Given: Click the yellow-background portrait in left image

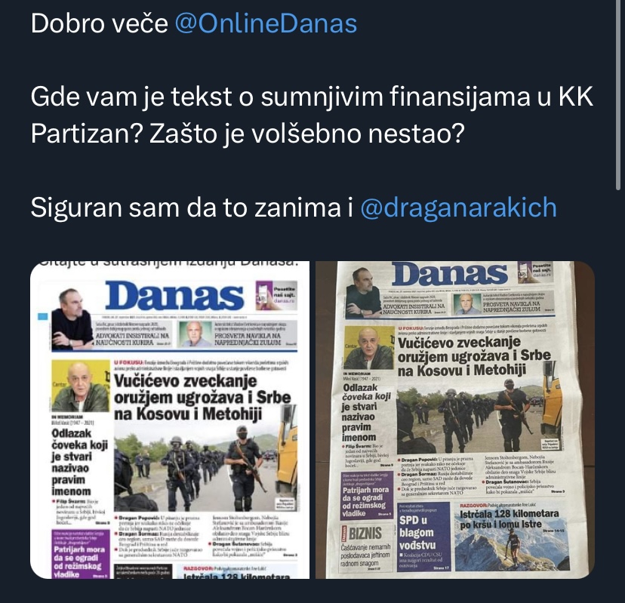Looking at the screenshot, I should (x=81, y=386).
